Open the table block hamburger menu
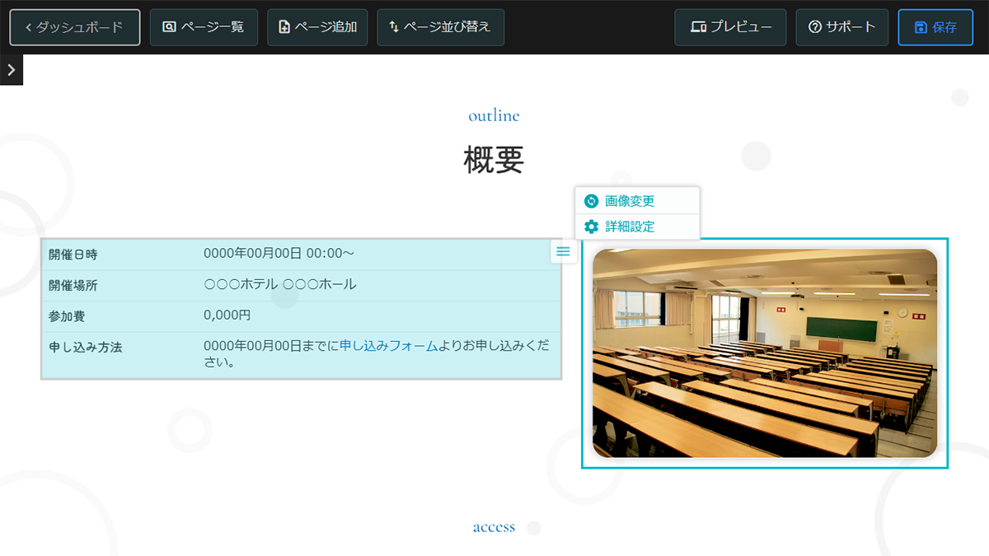 point(563,251)
